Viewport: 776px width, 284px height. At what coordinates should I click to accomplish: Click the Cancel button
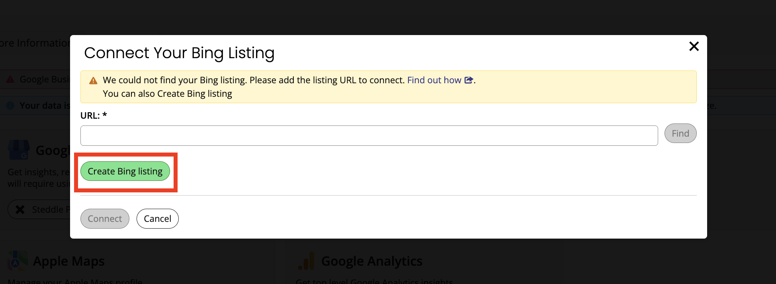click(157, 218)
